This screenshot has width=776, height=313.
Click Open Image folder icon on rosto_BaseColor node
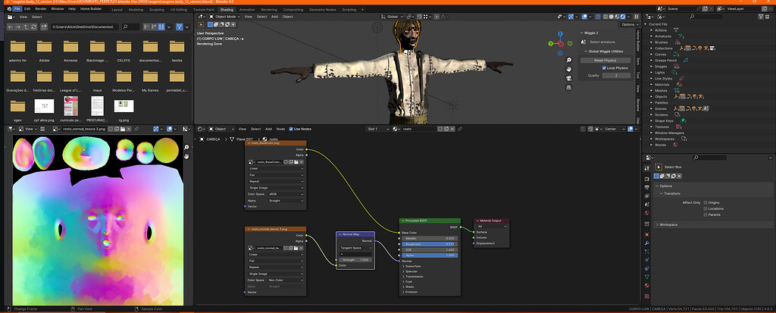click(296, 162)
